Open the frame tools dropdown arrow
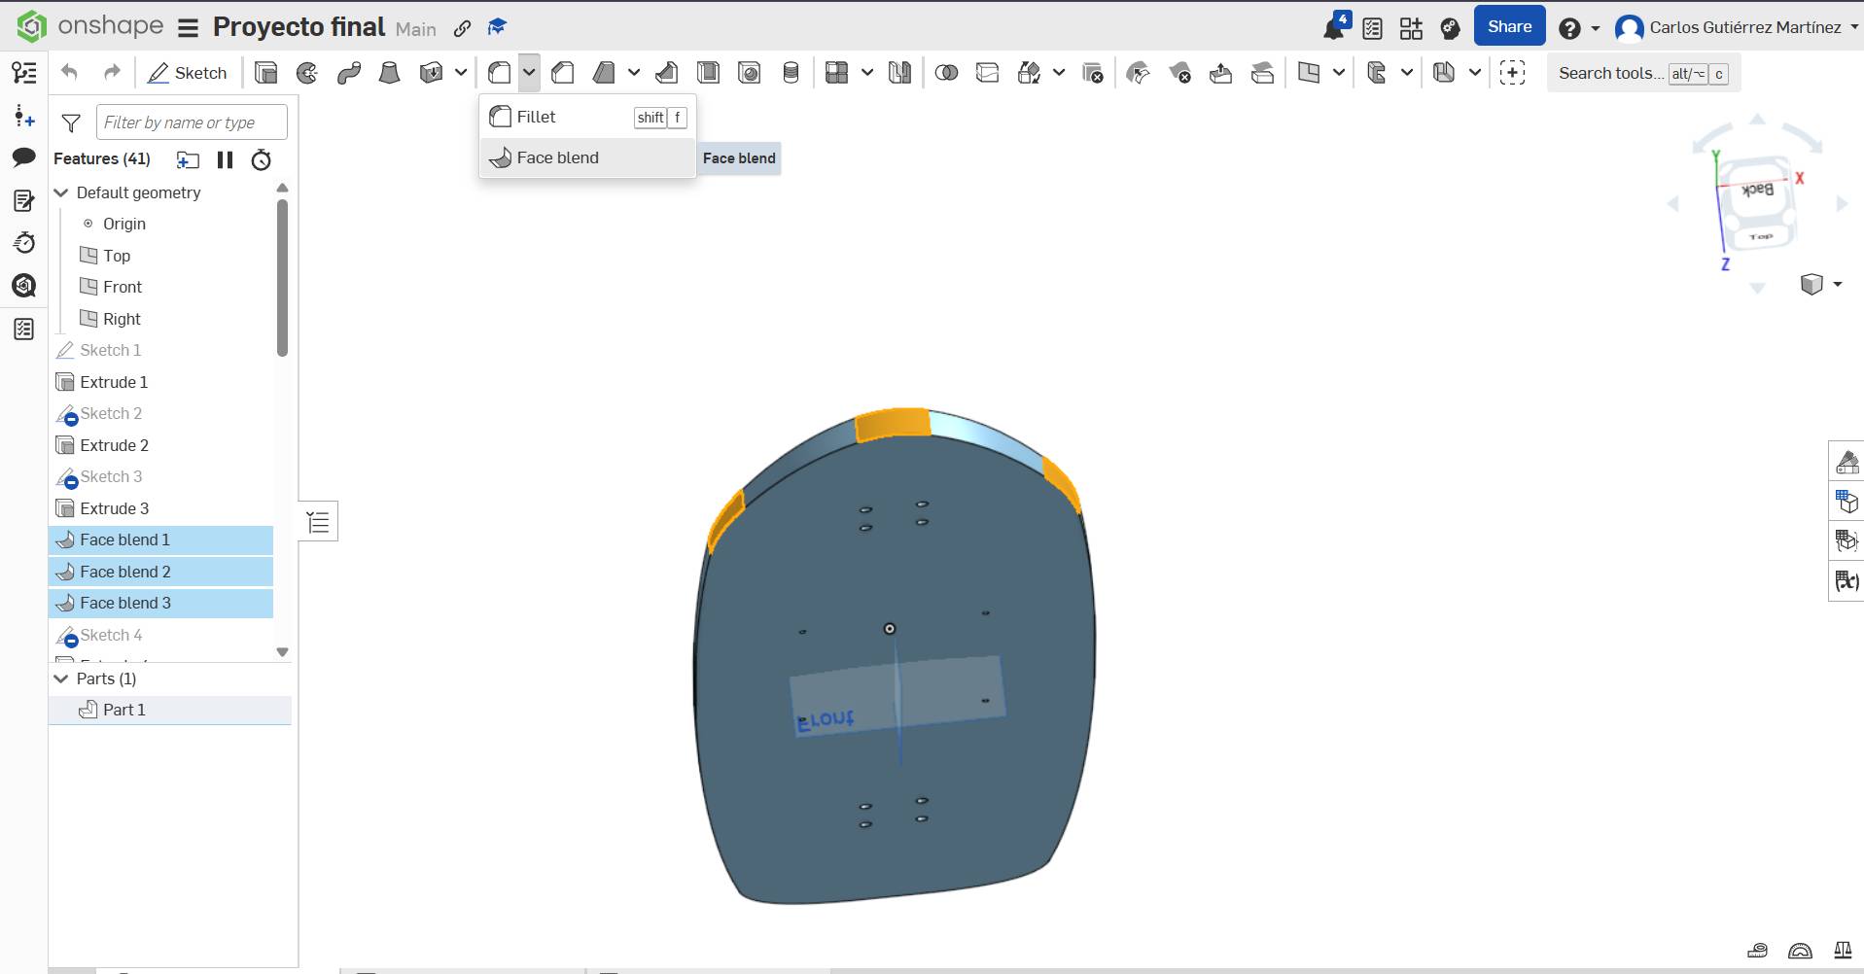The image size is (1864, 974). tap(1407, 73)
